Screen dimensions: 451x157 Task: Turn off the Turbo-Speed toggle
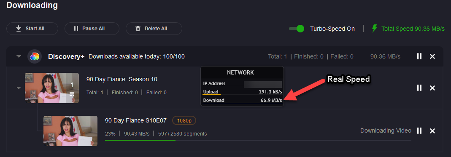coord(297,29)
